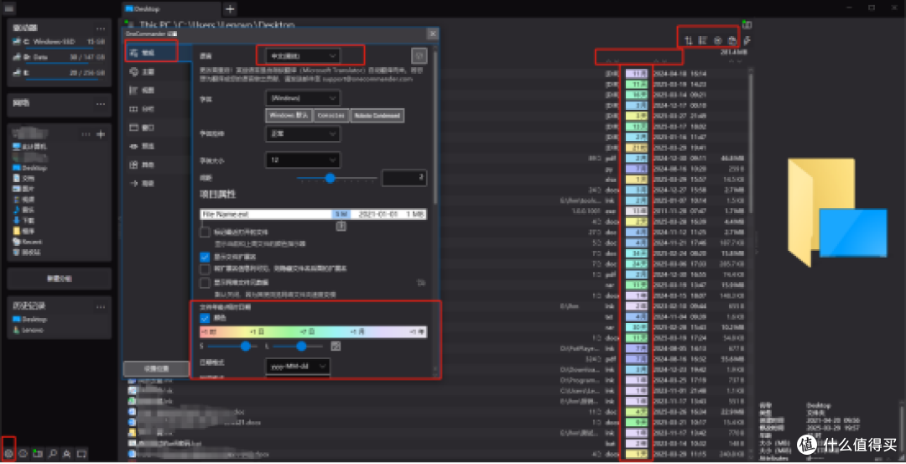Screen dimensions: 906x464
Task: Click the list view layout icon in pane toolbar
Action: click(x=703, y=40)
